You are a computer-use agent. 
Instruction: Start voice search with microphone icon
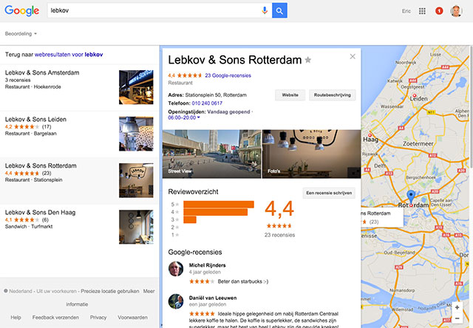265,10
